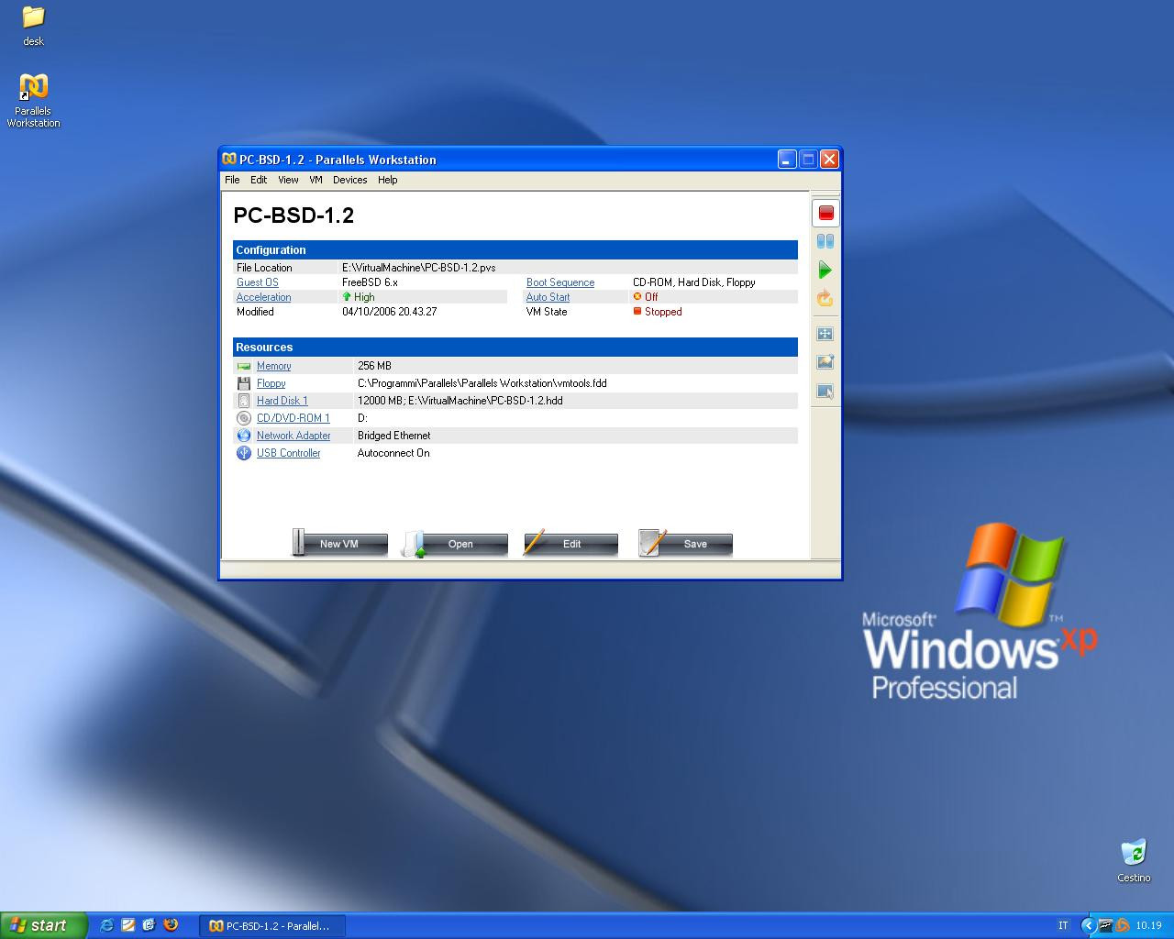Open the Help menu
This screenshot has height=939, width=1174.
point(387,180)
